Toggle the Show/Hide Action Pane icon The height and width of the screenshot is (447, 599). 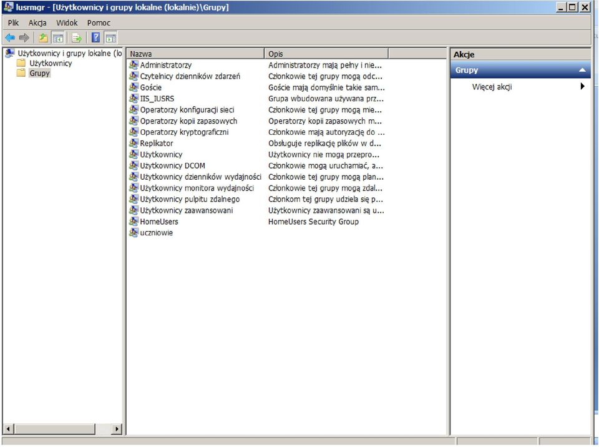point(111,37)
